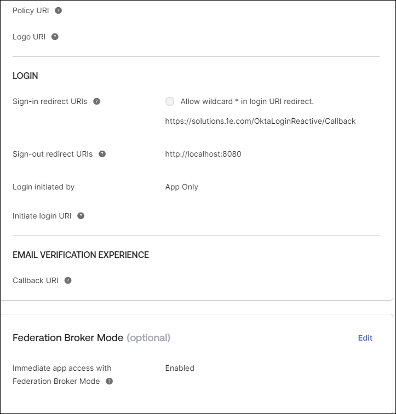Click the EMAIL VERIFICATION EXPERIENCE heading
The height and width of the screenshot is (414, 396).
[x=81, y=255]
